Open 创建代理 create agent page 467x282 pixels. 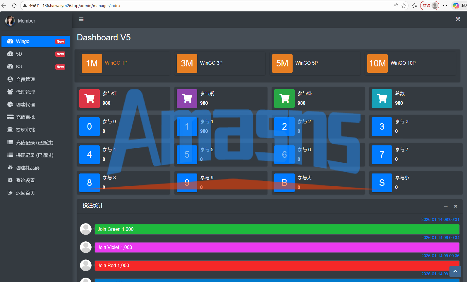tap(36, 104)
